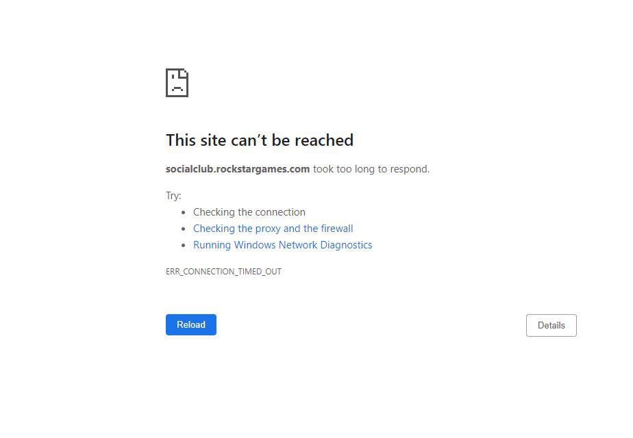Click the bullet before the proxy and firewall link

(184, 229)
